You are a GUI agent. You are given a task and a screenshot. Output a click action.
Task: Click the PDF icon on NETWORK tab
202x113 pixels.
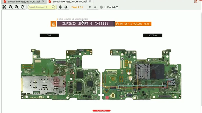(x=5, y=2)
